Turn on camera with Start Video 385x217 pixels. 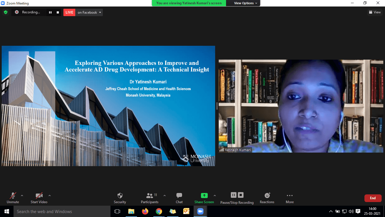(39, 198)
